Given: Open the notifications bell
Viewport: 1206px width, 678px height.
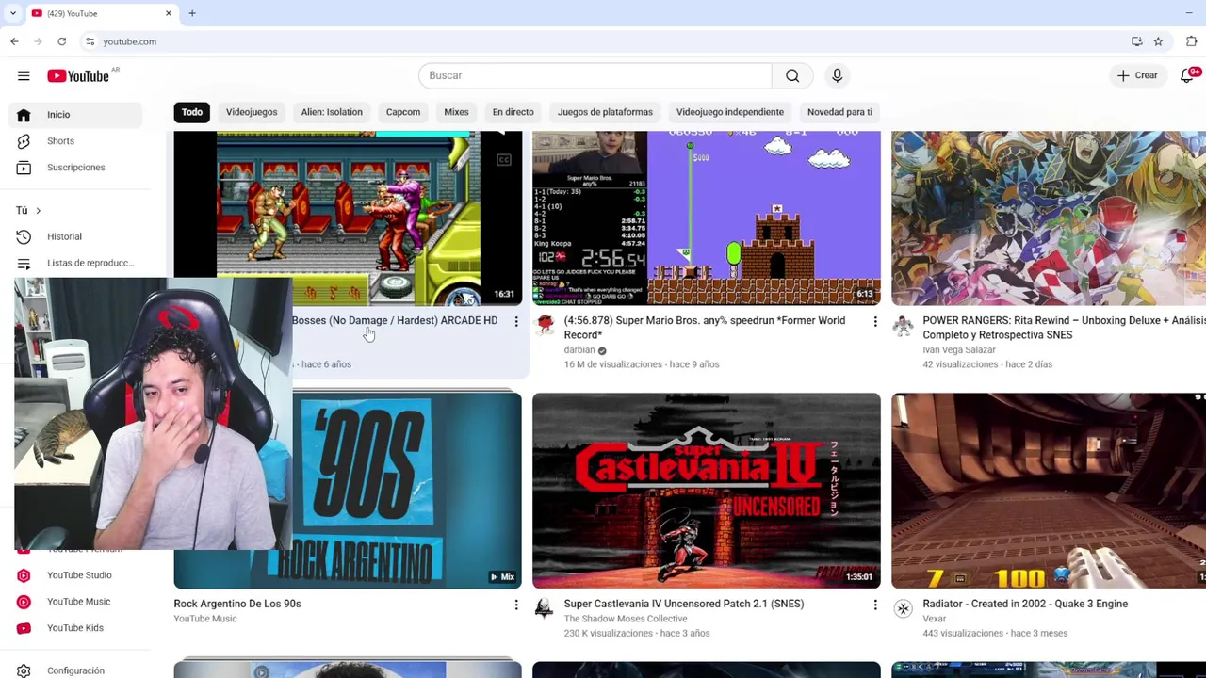Looking at the screenshot, I should pos(1186,75).
